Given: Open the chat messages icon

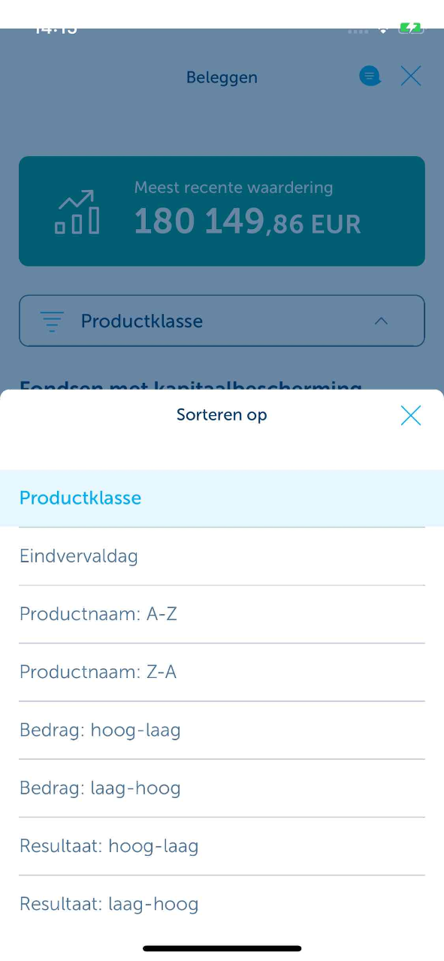Looking at the screenshot, I should (370, 76).
